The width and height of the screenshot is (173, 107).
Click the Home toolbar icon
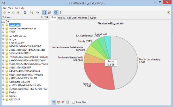(25, 13)
